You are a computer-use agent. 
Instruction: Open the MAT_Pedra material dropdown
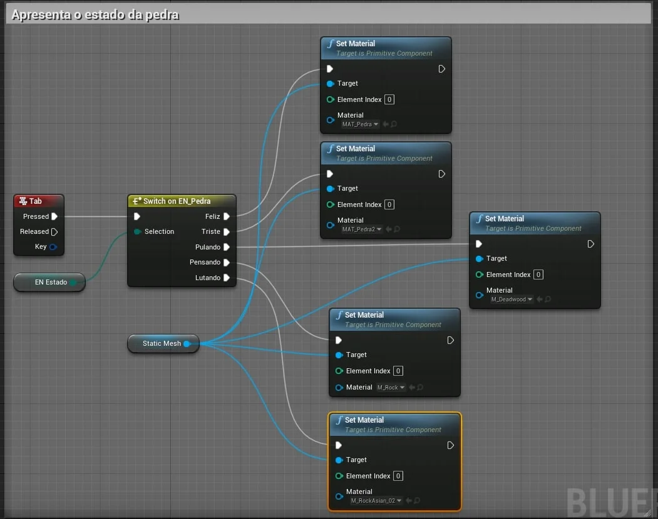point(360,124)
